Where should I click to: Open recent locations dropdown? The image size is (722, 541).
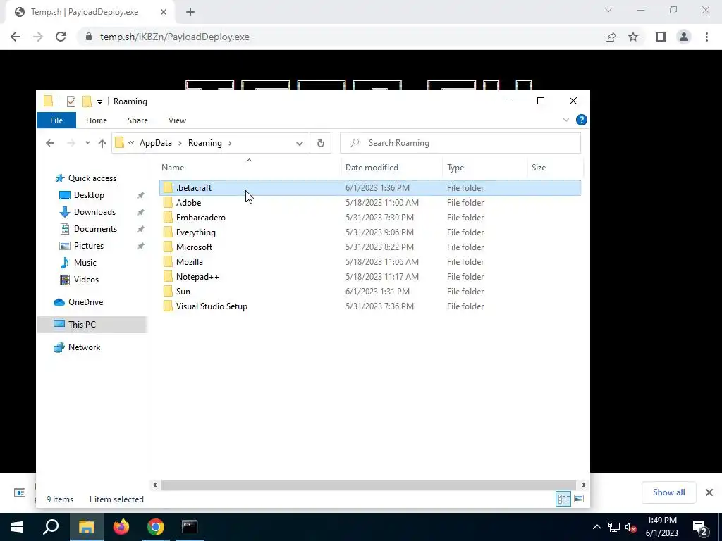point(87,143)
